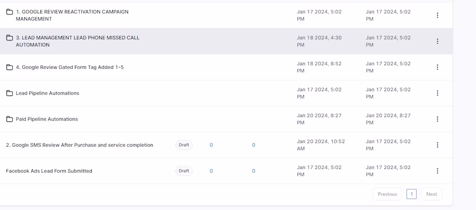
Task: Go to Previous page of workflows
Action: click(x=387, y=194)
